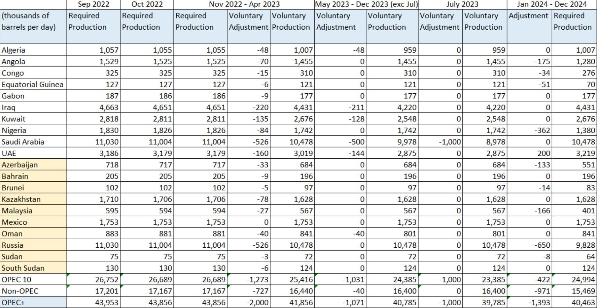597x308 pixels.
Task: Select UAE May-Dec production 2,875
Action: point(392,153)
